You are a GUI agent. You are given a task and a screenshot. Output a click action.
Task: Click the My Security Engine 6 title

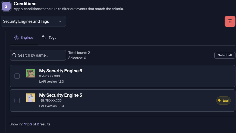pyautogui.click(x=61, y=71)
